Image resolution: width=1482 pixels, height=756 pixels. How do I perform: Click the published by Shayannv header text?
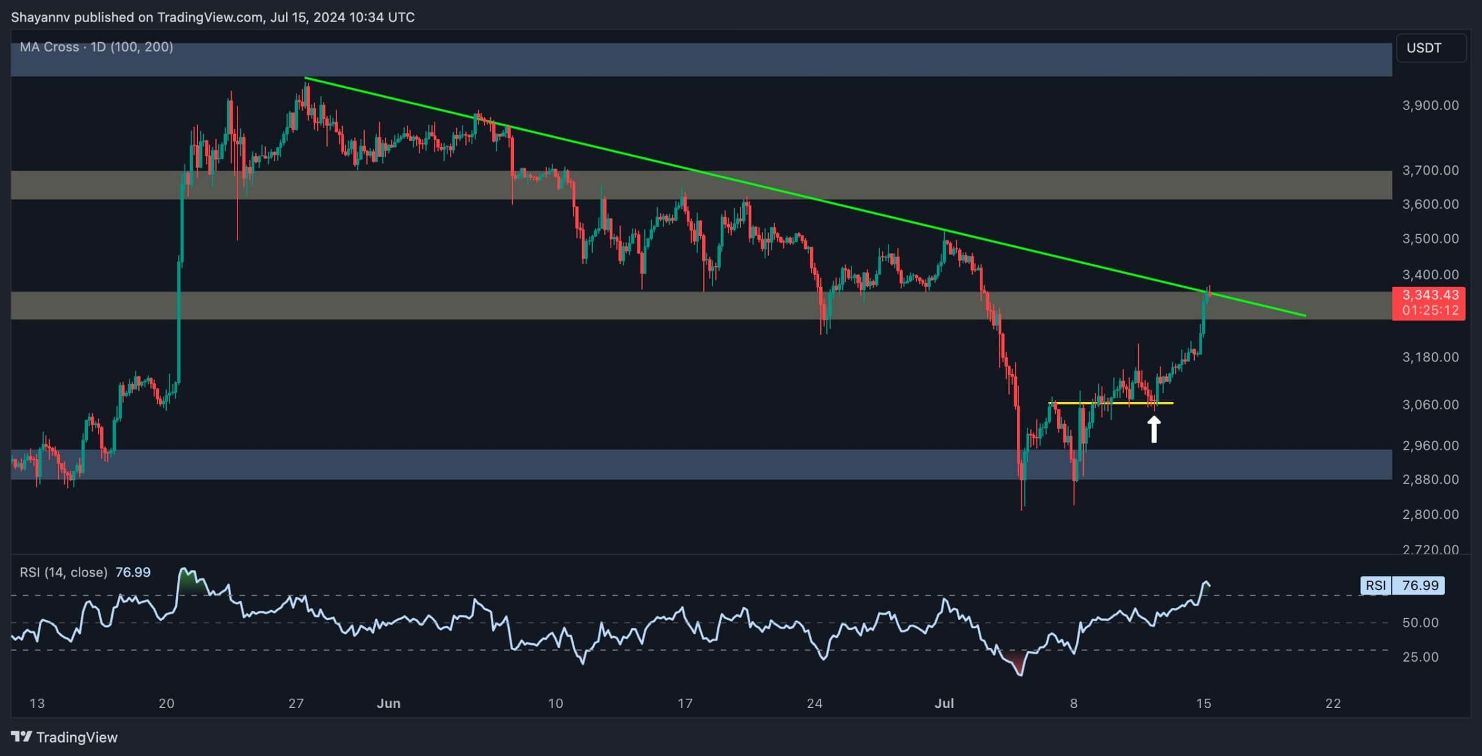tap(212, 17)
